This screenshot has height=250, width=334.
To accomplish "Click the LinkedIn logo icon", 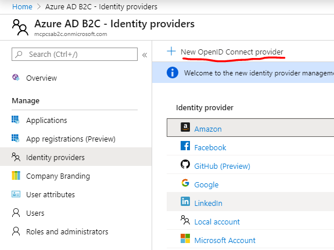I will [185, 201].
